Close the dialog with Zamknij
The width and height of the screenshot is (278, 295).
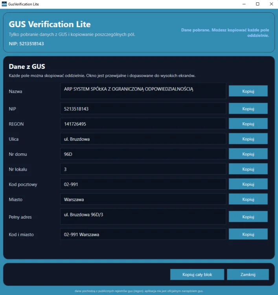pyautogui.click(x=248, y=275)
